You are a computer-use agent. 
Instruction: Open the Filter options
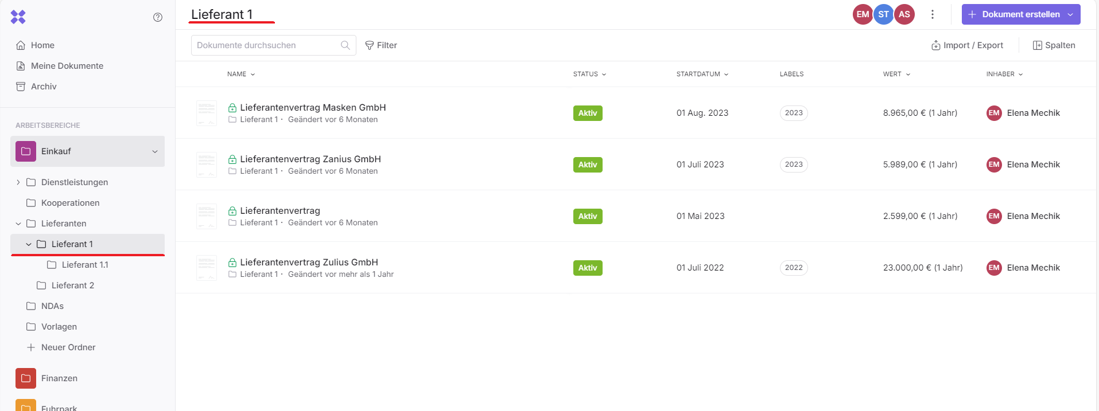point(381,45)
